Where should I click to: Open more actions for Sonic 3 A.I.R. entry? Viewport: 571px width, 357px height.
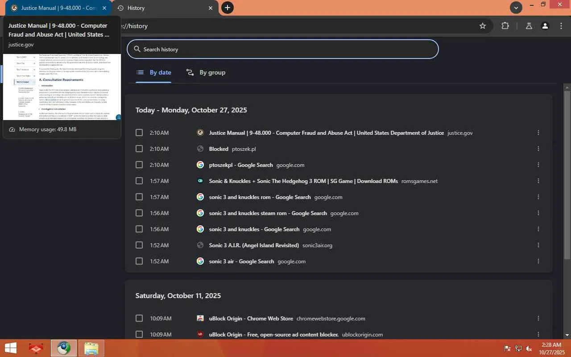(538, 245)
